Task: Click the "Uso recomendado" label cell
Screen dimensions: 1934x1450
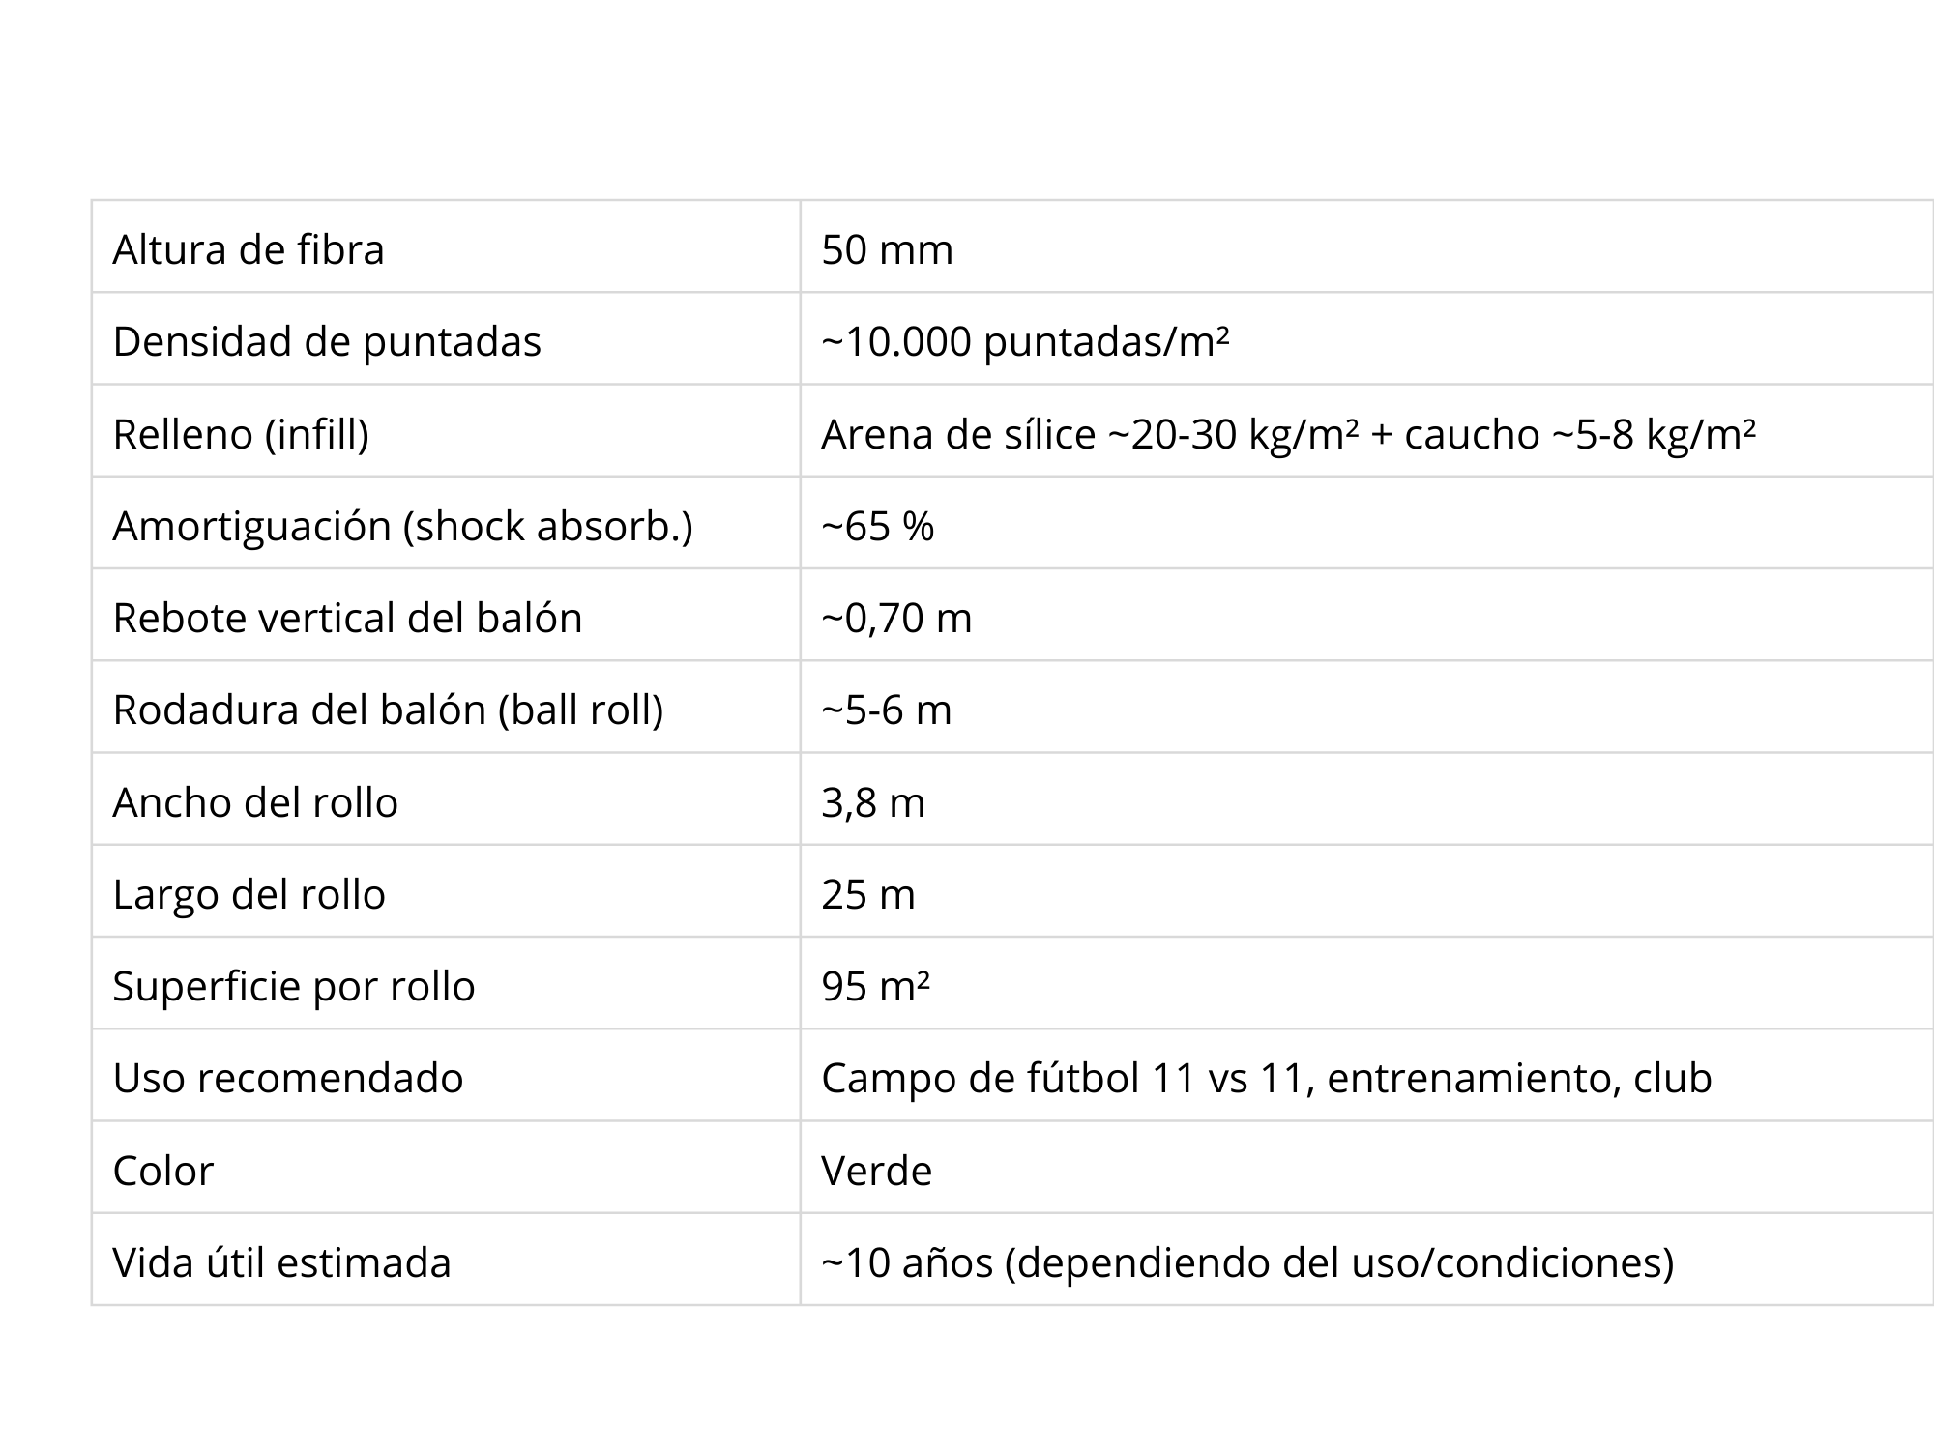Action: 288,1078
